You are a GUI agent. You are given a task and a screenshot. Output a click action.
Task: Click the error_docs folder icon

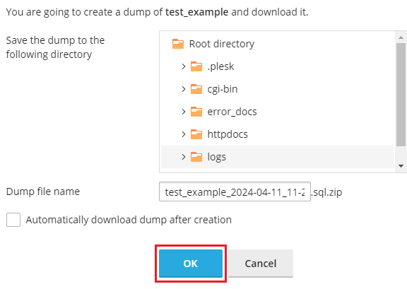(196, 112)
